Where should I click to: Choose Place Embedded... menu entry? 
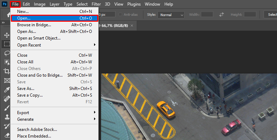(55, 136)
